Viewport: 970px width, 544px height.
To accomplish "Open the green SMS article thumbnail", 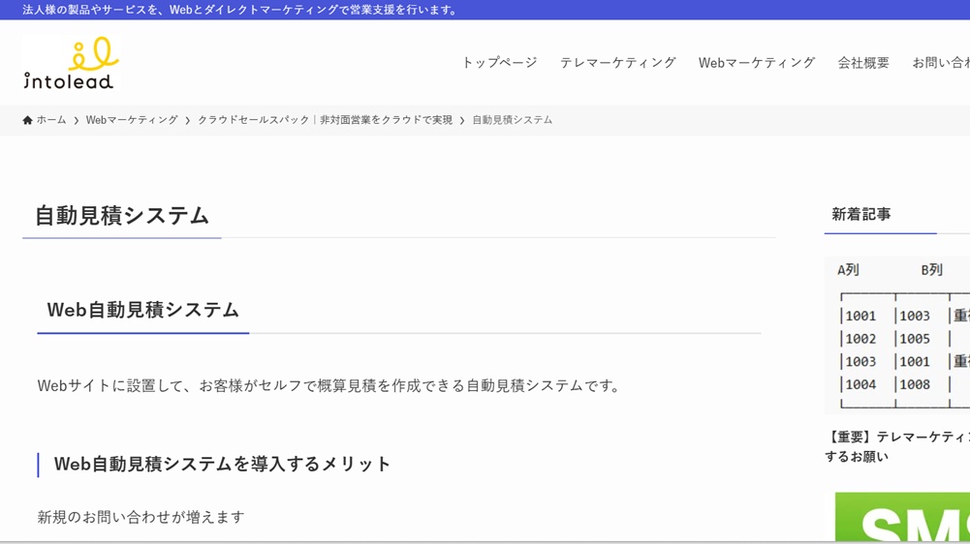I will [x=902, y=517].
